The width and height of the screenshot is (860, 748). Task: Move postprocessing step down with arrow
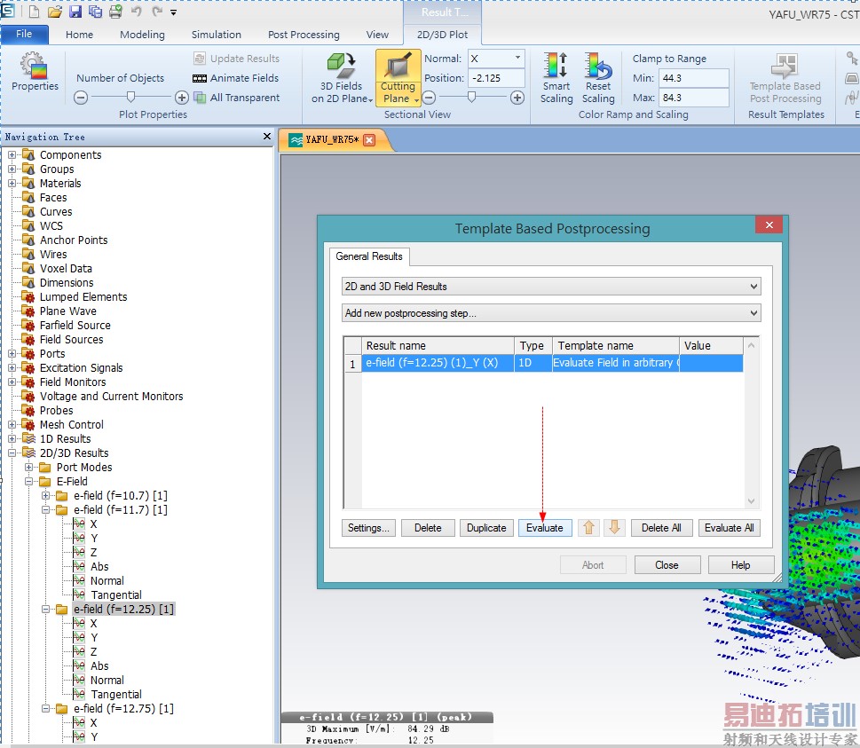point(614,528)
